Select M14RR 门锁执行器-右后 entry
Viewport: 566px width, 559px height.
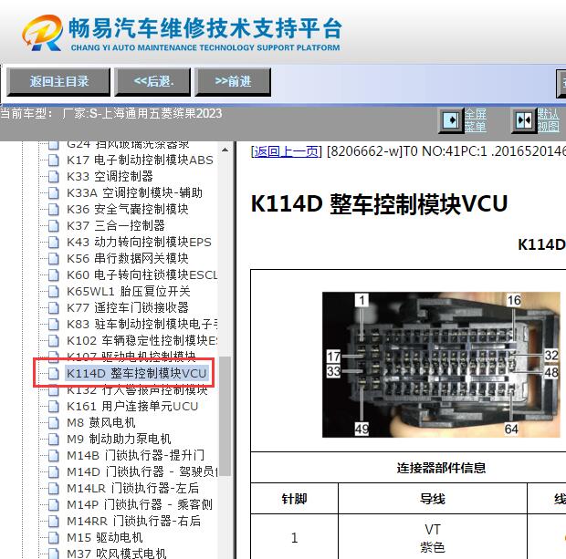pyautogui.click(x=133, y=521)
